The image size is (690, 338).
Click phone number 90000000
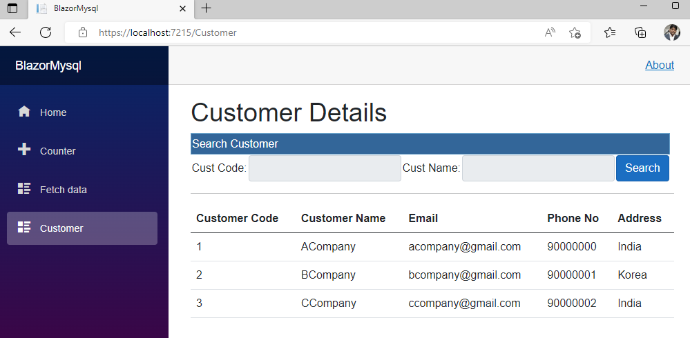click(x=572, y=246)
